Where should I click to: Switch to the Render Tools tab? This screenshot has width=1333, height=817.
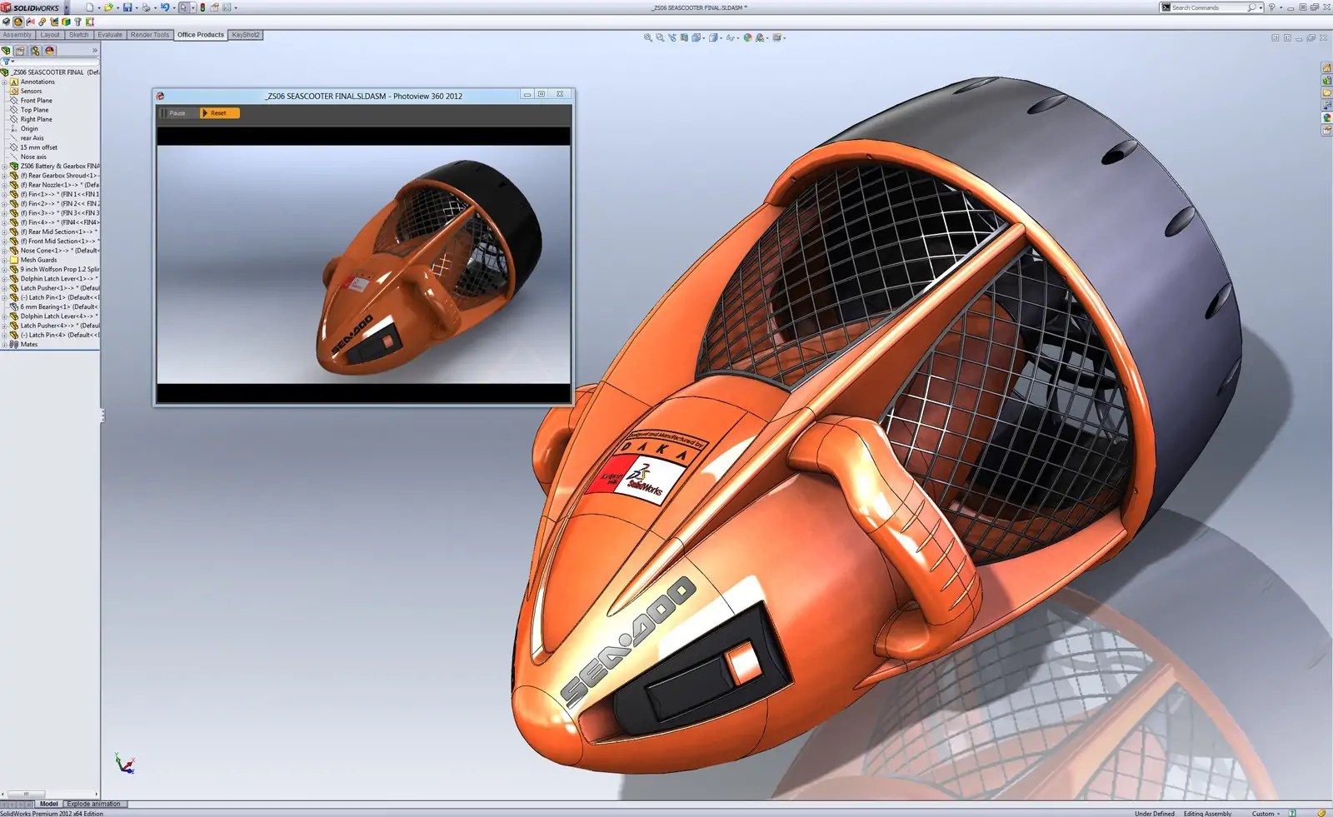tap(149, 35)
